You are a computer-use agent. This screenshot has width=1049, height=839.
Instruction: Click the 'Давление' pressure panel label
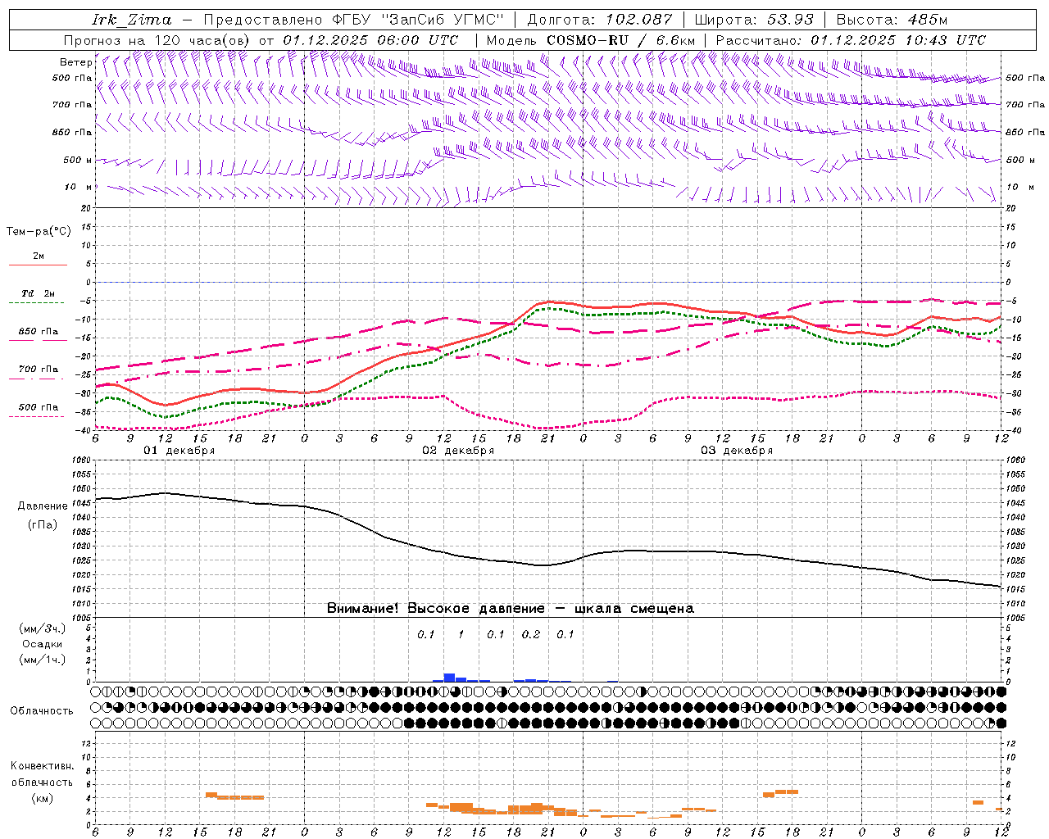coord(43,506)
